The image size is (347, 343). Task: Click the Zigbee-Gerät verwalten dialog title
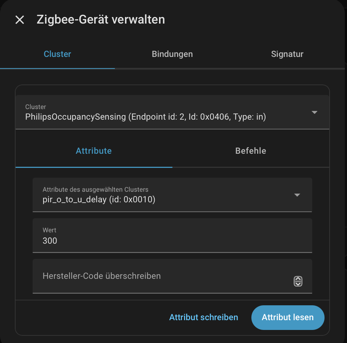(x=101, y=20)
